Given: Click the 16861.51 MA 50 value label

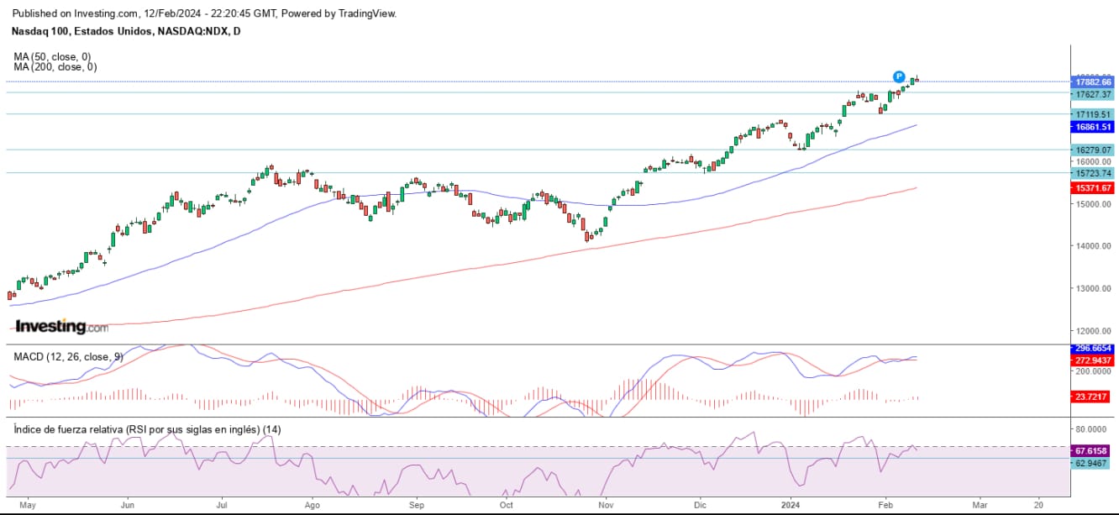Looking at the screenshot, I should pos(1093,127).
